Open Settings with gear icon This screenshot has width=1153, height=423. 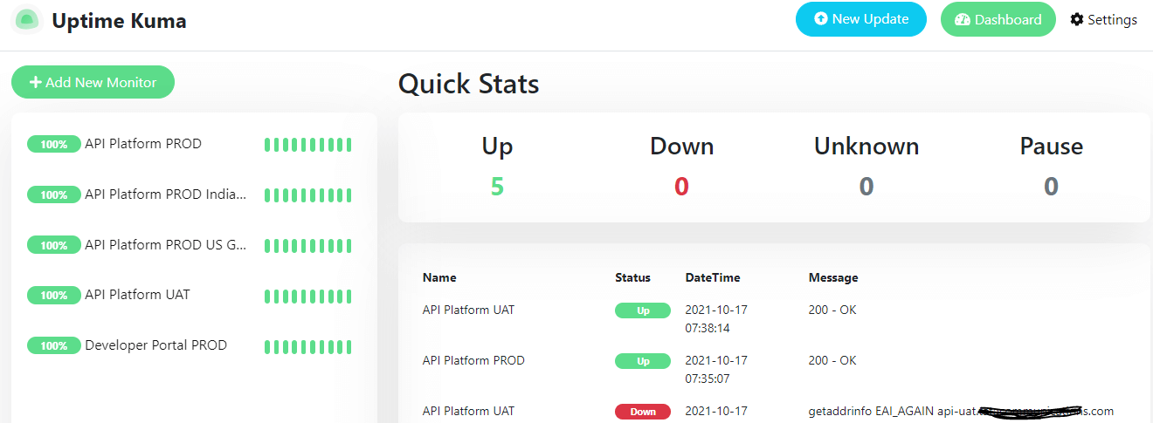pyautogui.click(x=1103, y=19)
